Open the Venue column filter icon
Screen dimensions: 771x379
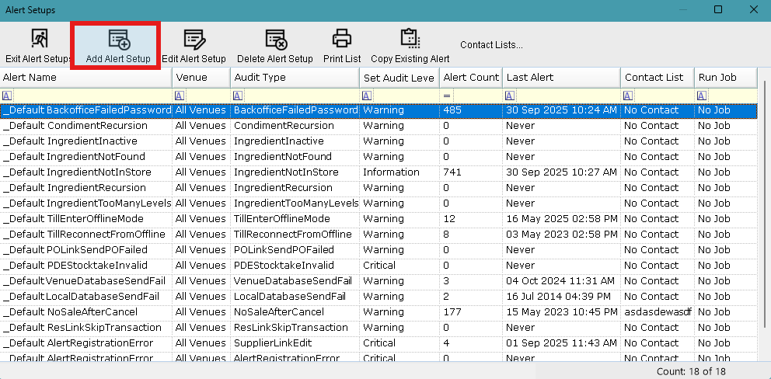point(180,96)
